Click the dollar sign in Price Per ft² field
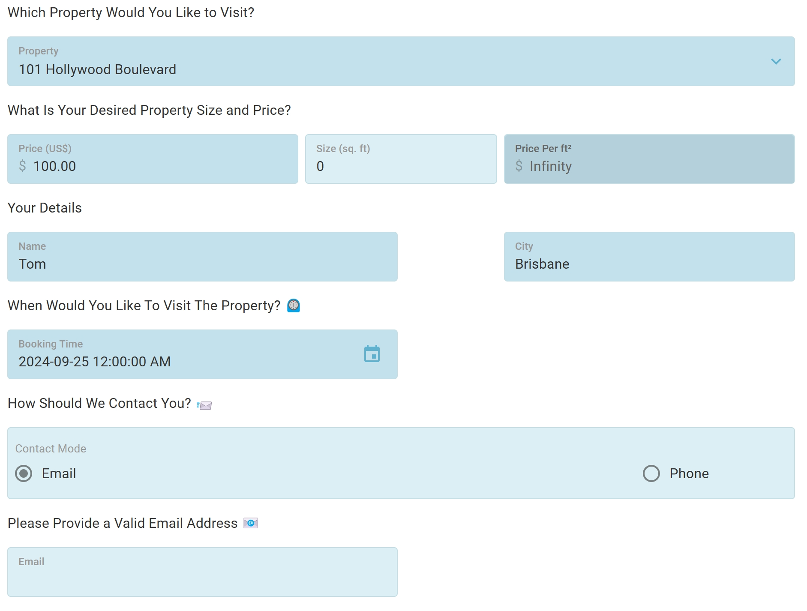 point(519,166)
